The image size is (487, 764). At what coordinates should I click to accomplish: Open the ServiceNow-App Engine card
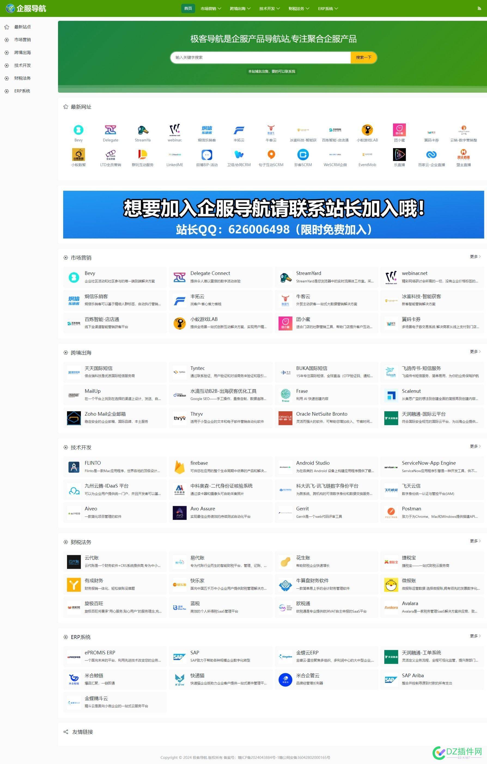click(432, 467)
